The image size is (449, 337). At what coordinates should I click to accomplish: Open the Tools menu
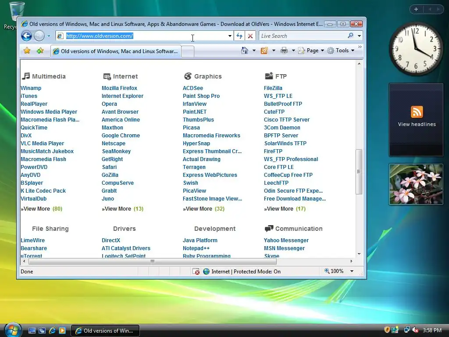coord(341,50)
